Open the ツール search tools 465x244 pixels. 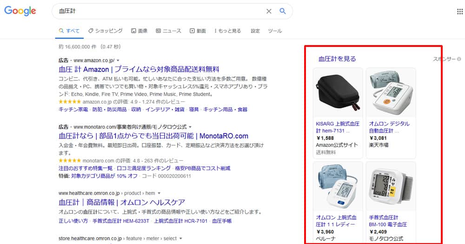275,31
